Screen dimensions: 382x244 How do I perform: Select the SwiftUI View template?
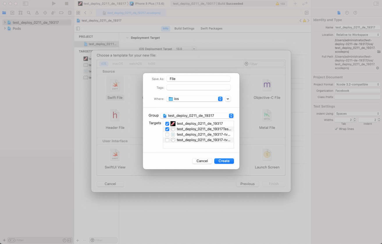coord(115,159)
